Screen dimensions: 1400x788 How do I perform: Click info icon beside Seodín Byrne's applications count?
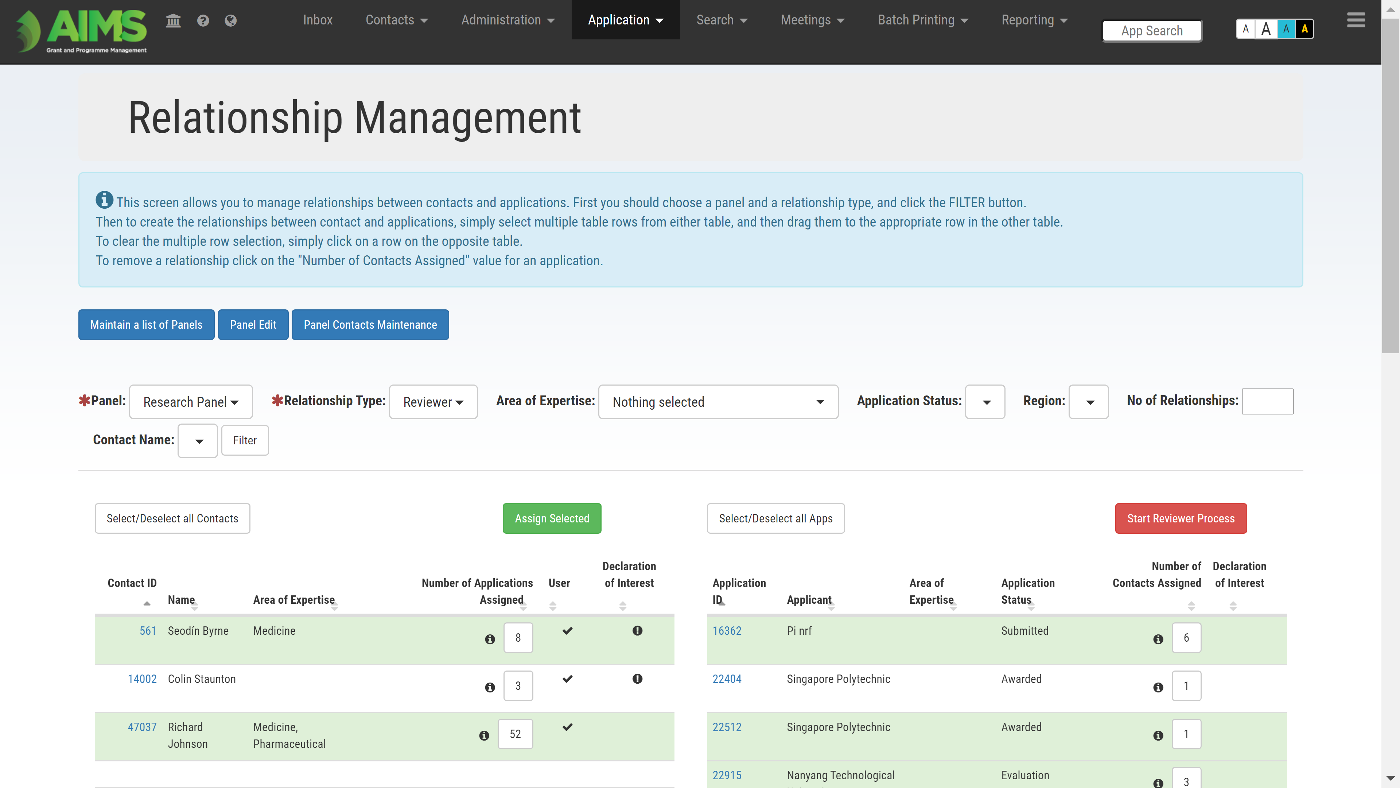pyautogui.click(x=490, y=639)
